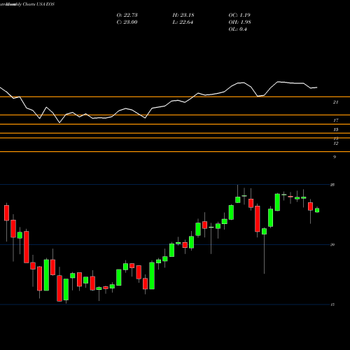Click the chart title 'Charts USA EOS'
The height and width of the screenshot is (350, 350).
tap(38, 4)
